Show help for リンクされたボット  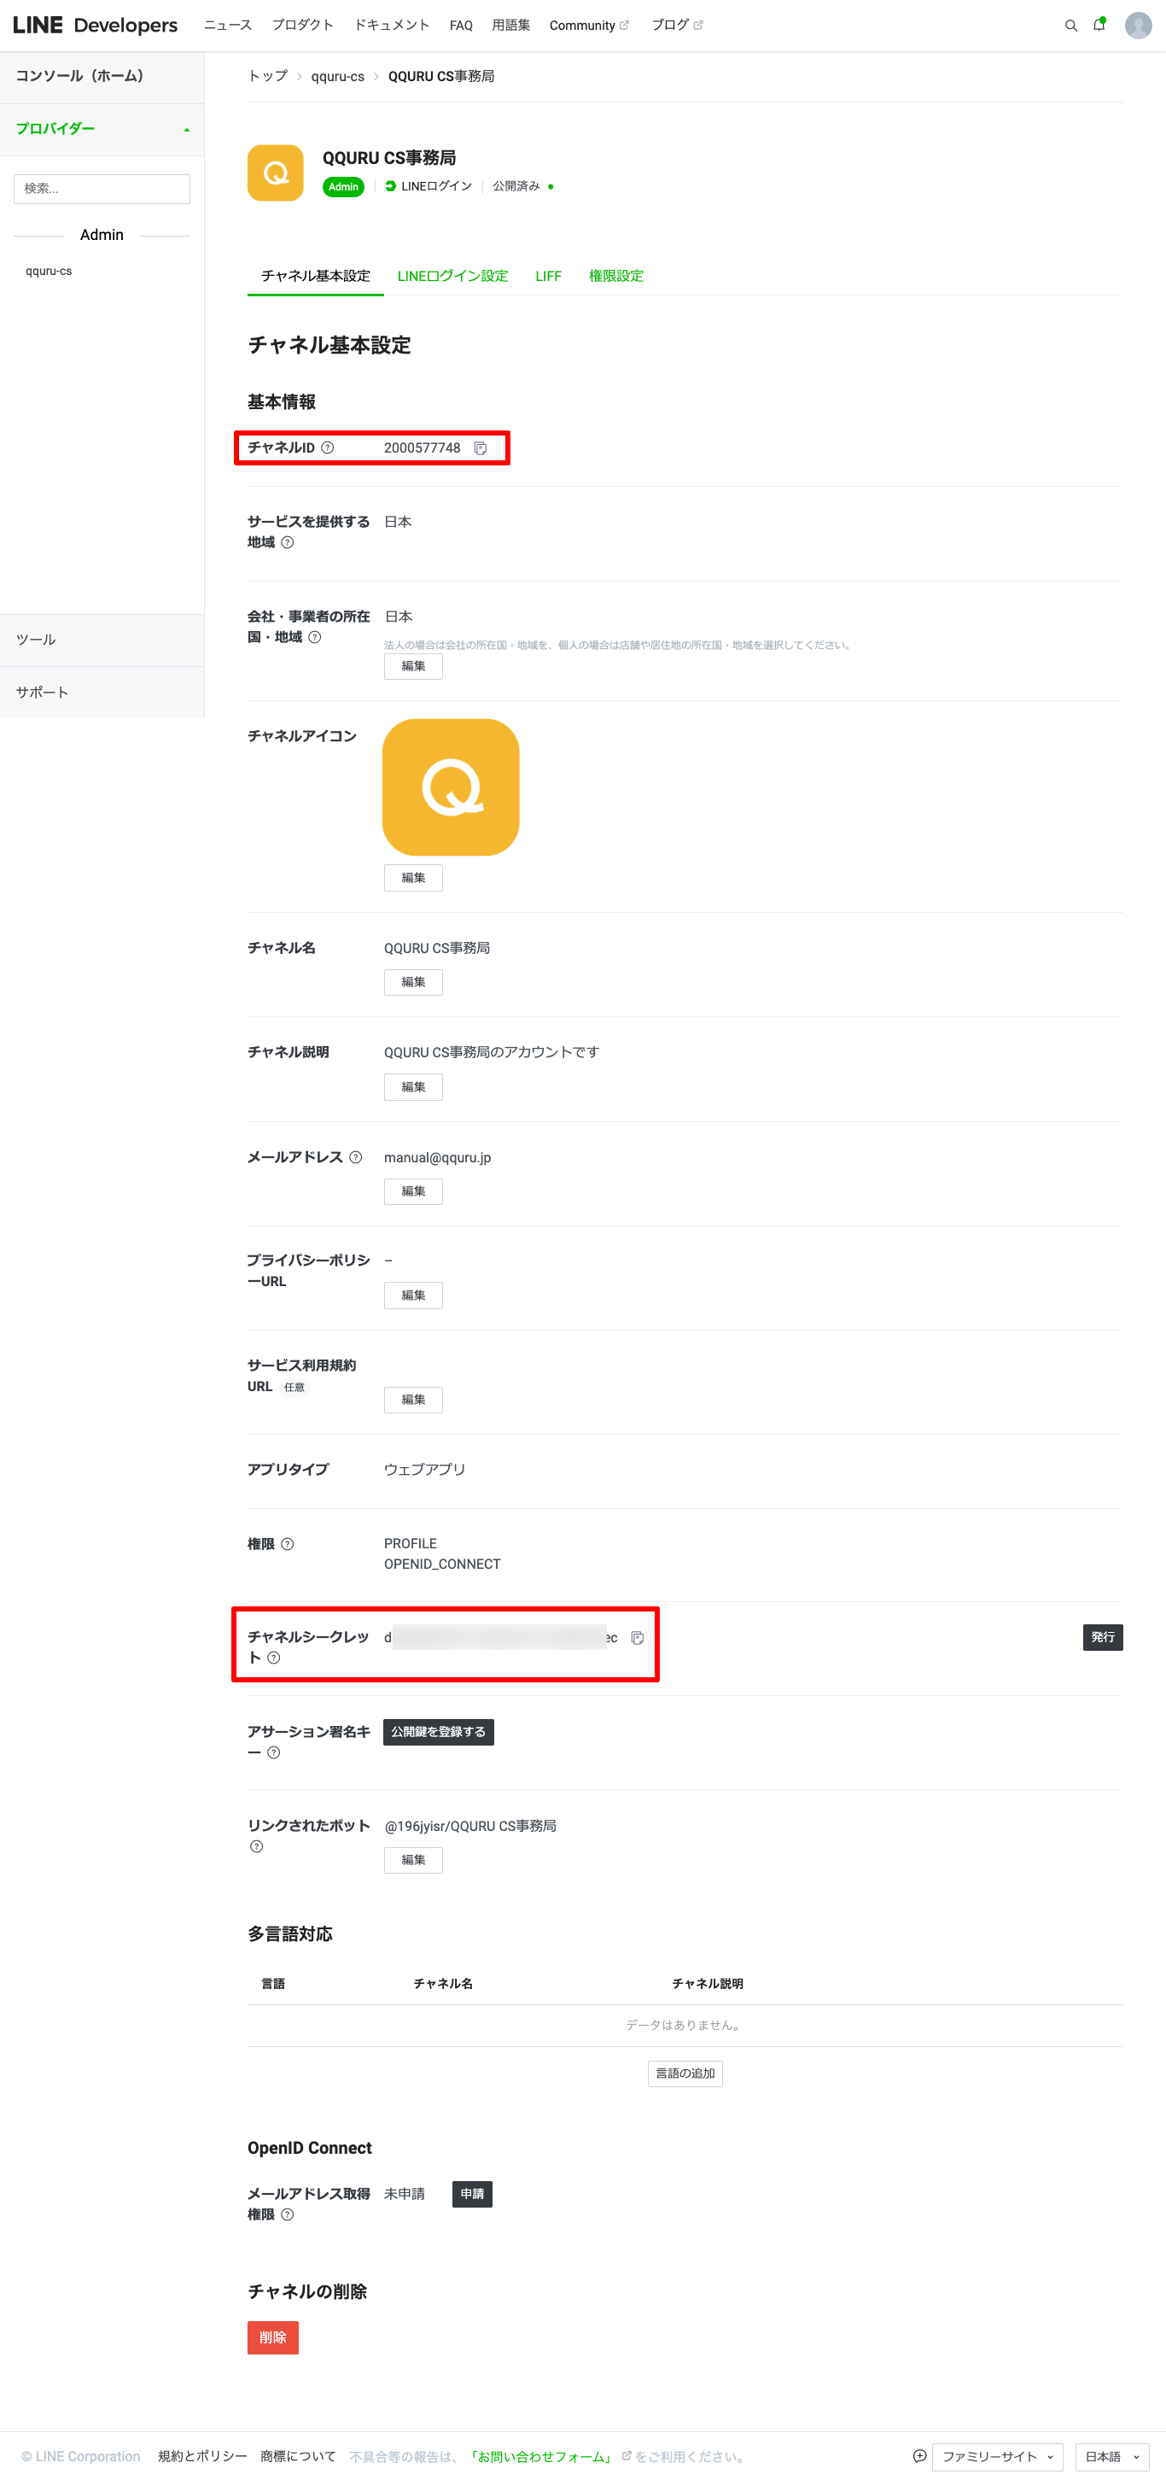(257, 1846)
